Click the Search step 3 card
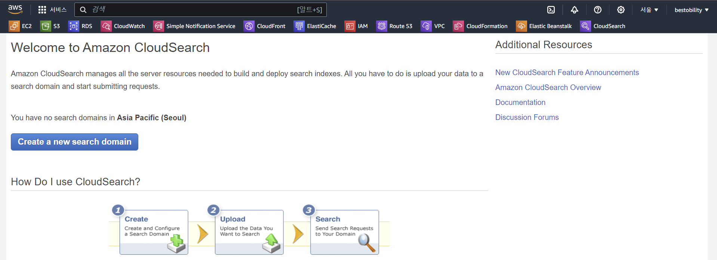The width and height of the screenshot is (717, 260). click(x=344, y=232)
